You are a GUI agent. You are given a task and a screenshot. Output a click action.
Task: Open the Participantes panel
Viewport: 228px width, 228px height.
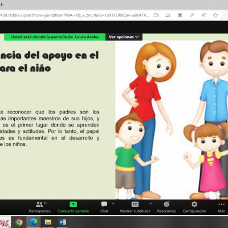(x=39, y=207)
